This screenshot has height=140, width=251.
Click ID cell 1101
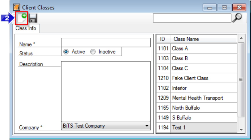tap(163, 48)
